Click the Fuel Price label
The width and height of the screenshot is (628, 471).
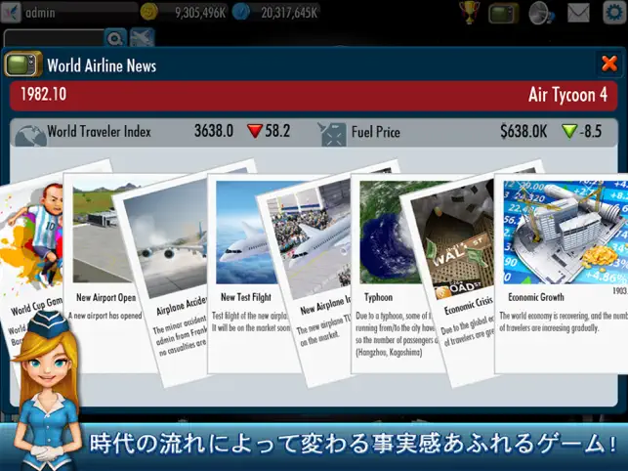pos(376,132)
